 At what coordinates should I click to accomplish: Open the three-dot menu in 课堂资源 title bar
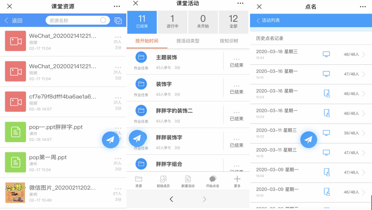pyautogui.click(x=117, y=7)
